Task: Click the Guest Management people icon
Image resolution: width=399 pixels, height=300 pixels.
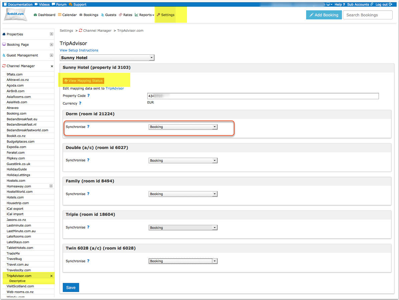Action: (4, 55)
